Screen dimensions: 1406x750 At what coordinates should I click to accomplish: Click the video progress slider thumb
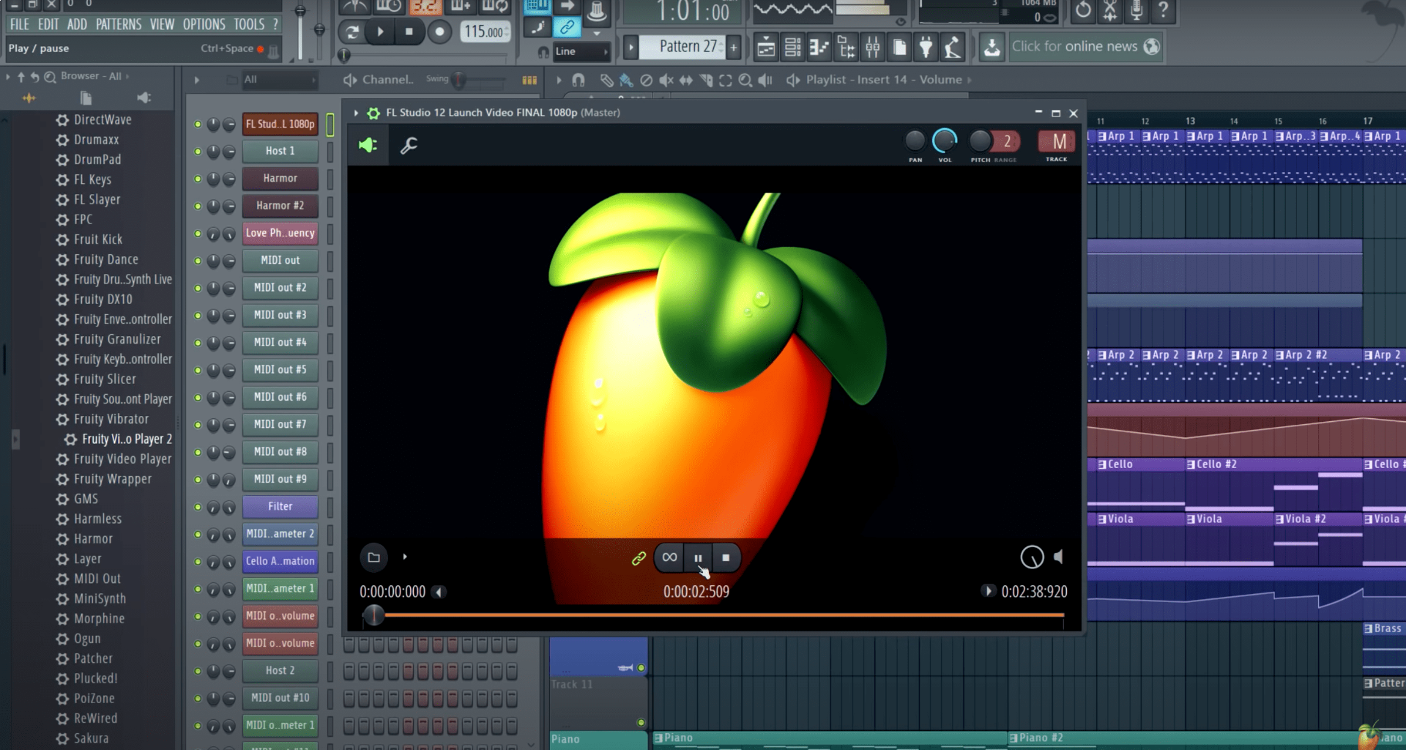tap(373, 615)
